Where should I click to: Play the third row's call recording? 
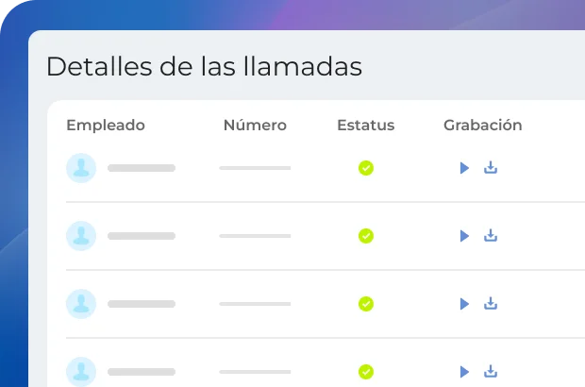(464, 304)
